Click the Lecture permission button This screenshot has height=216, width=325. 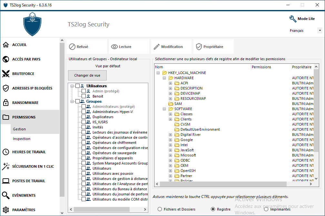pyautogui.click(x=129, y=47)
